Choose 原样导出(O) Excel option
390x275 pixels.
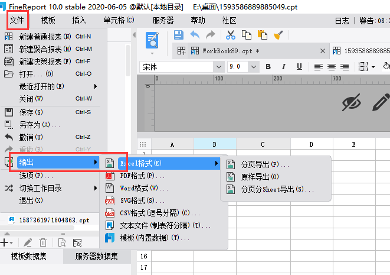pyautogui.click(x=276, y=177)
